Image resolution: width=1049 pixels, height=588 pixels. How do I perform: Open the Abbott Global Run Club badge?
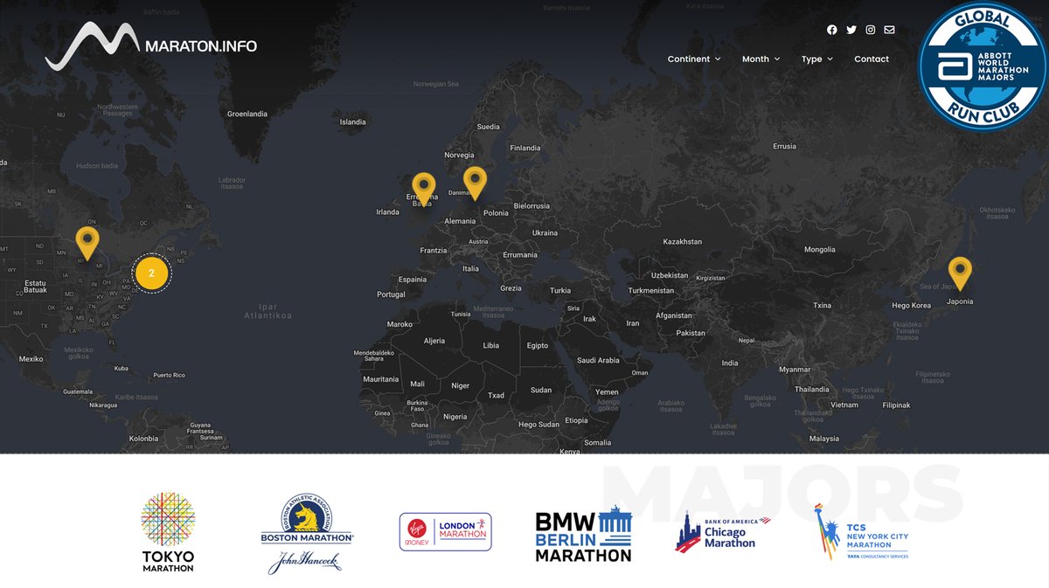(x=983, y=66)
